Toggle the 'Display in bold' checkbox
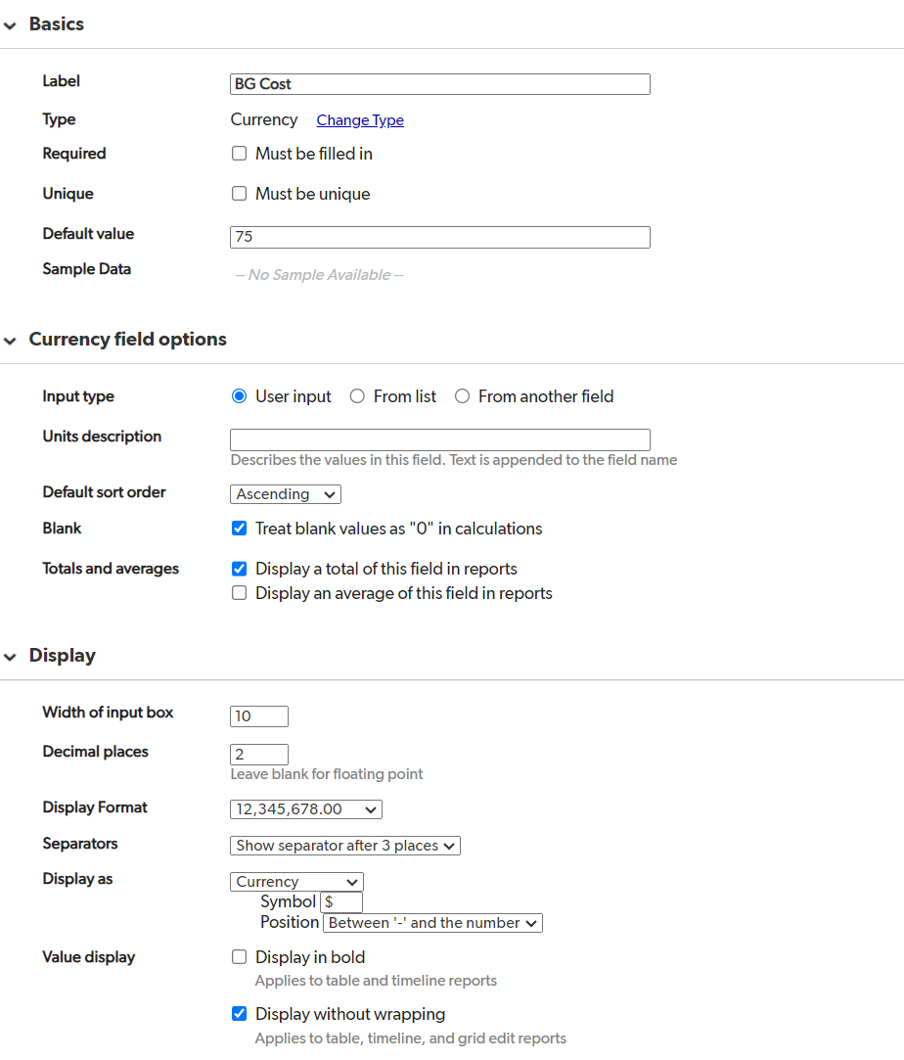Screen dimensions: 904x1060 [x=239, y=957]
